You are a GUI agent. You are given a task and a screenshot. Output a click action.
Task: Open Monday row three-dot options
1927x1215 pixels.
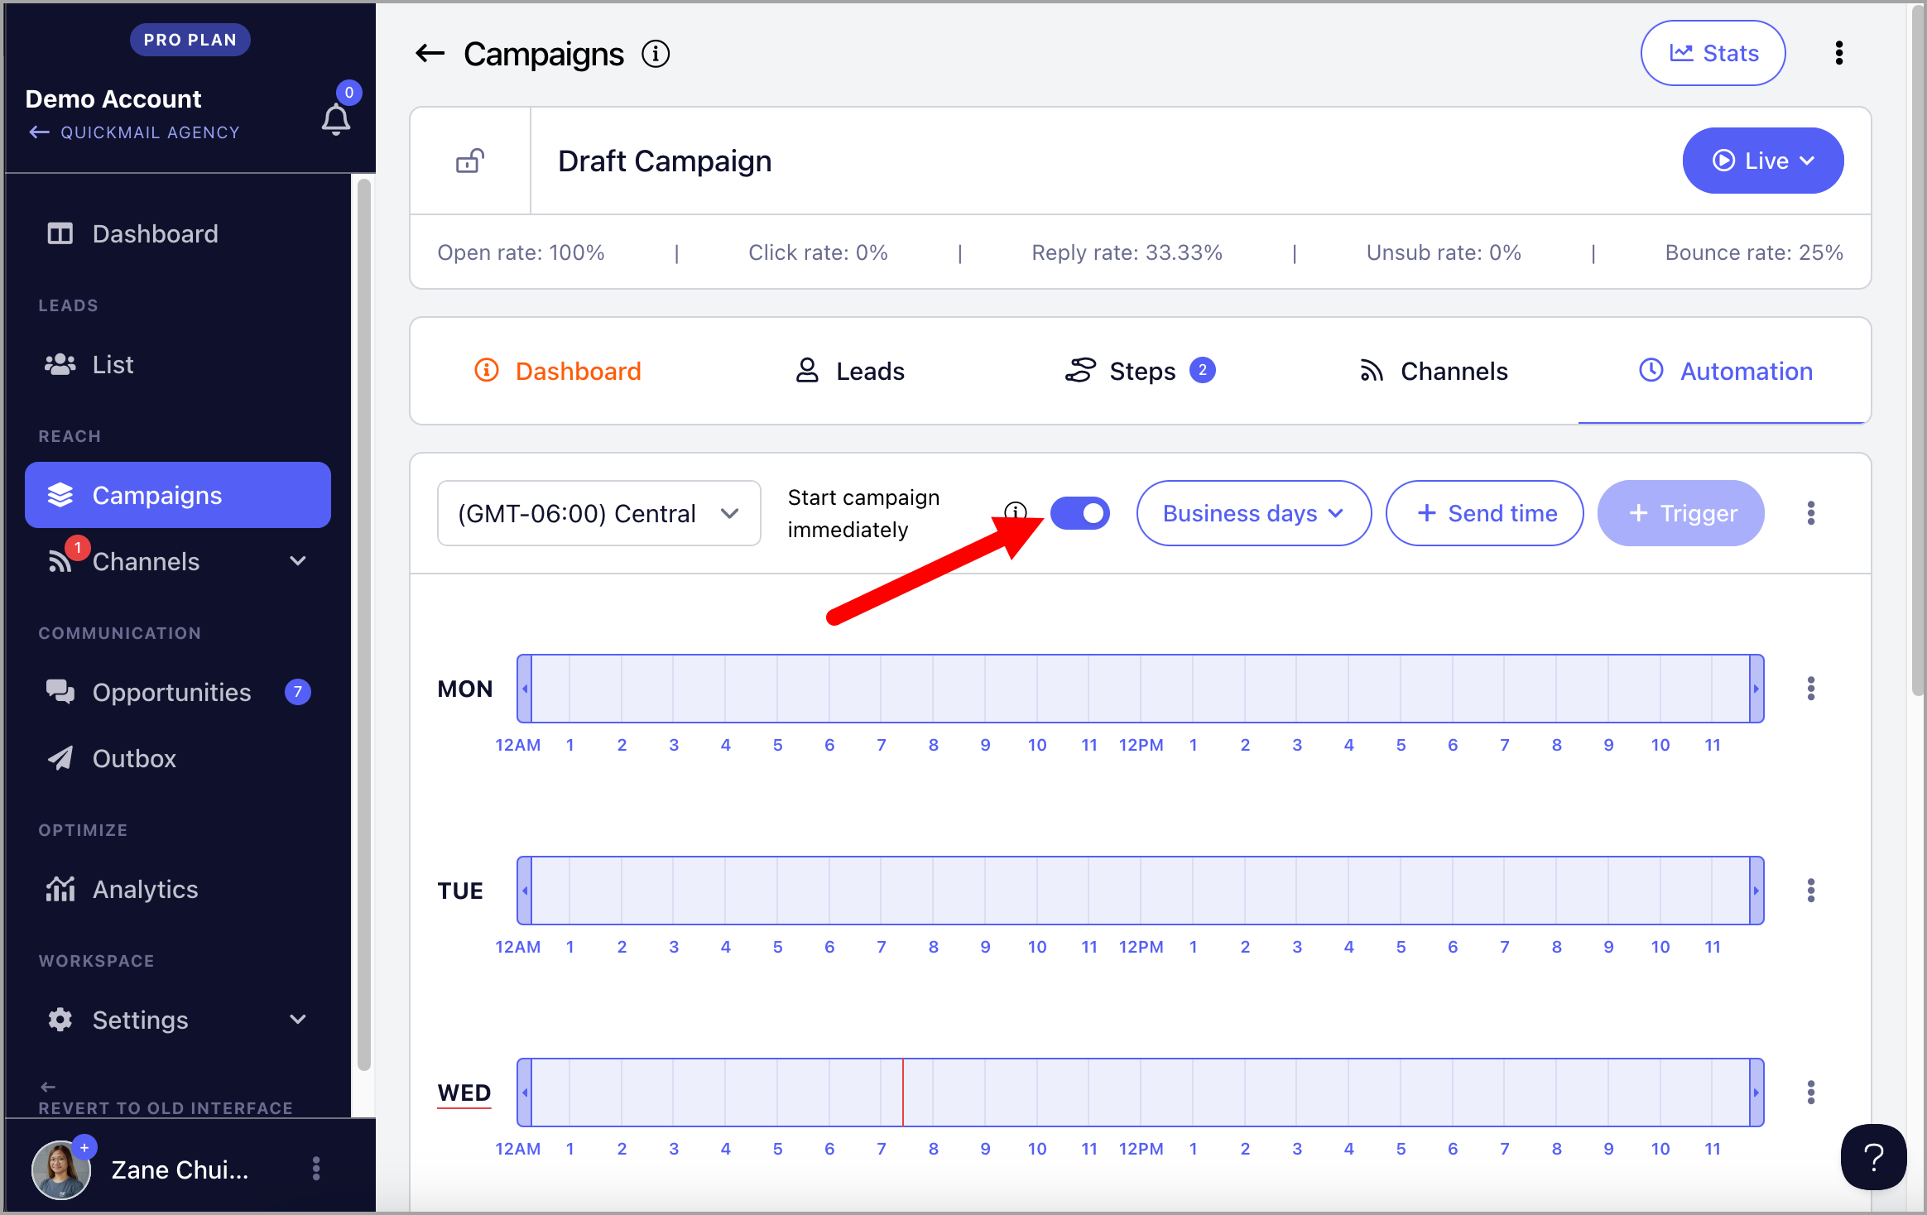click(x=1811, y=689)
